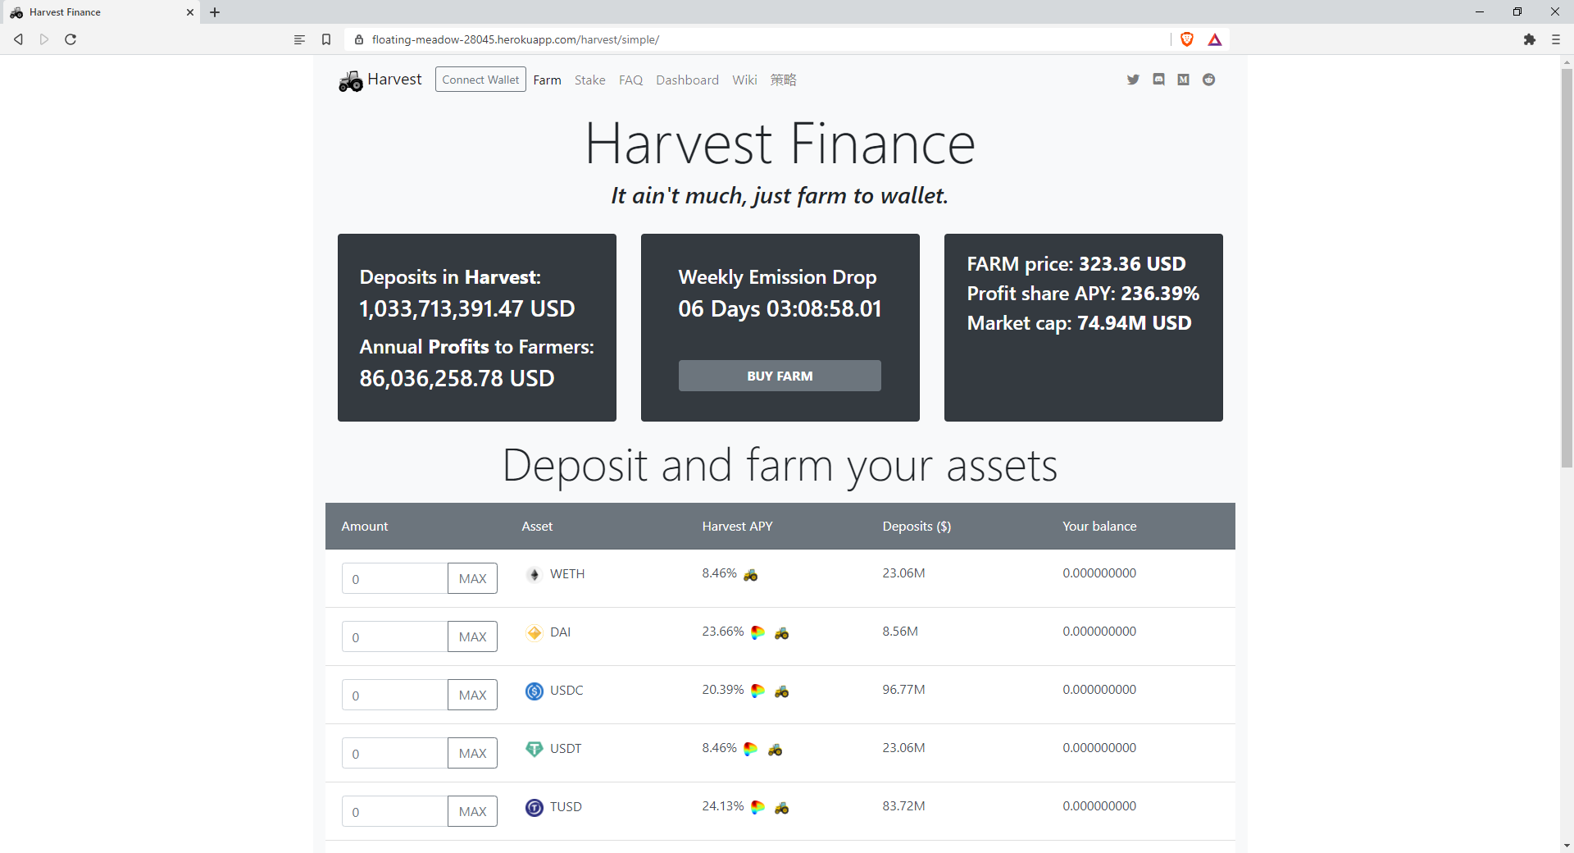Viewport: 1574px width, 853px height.
Task: Open a new browser tab
Action: [x=215, y=12]
